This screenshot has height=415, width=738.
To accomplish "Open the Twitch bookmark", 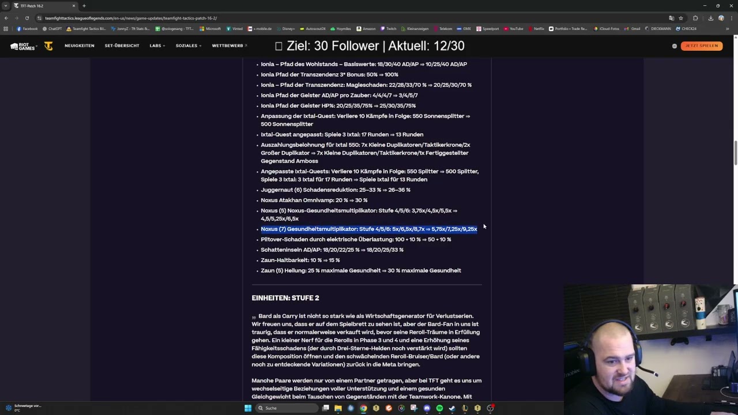I will 389,29.
